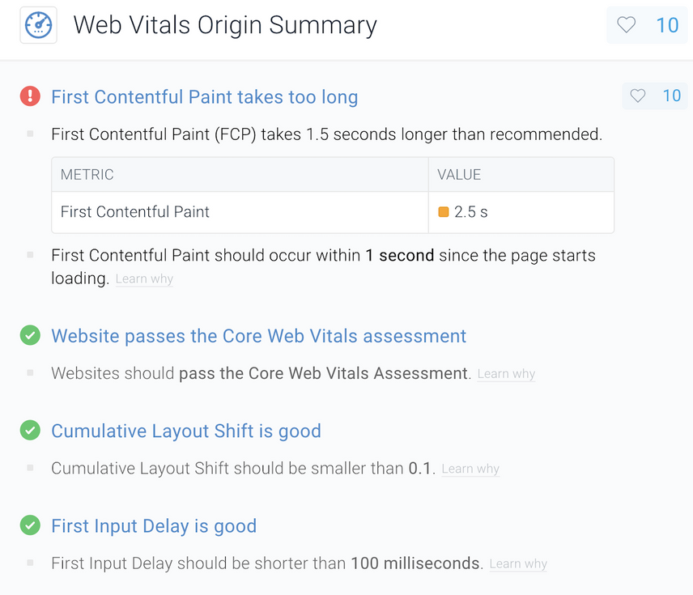Click the METRIC column header
Viewport: 693px width, 595px height.
click(x=240, y=175)
